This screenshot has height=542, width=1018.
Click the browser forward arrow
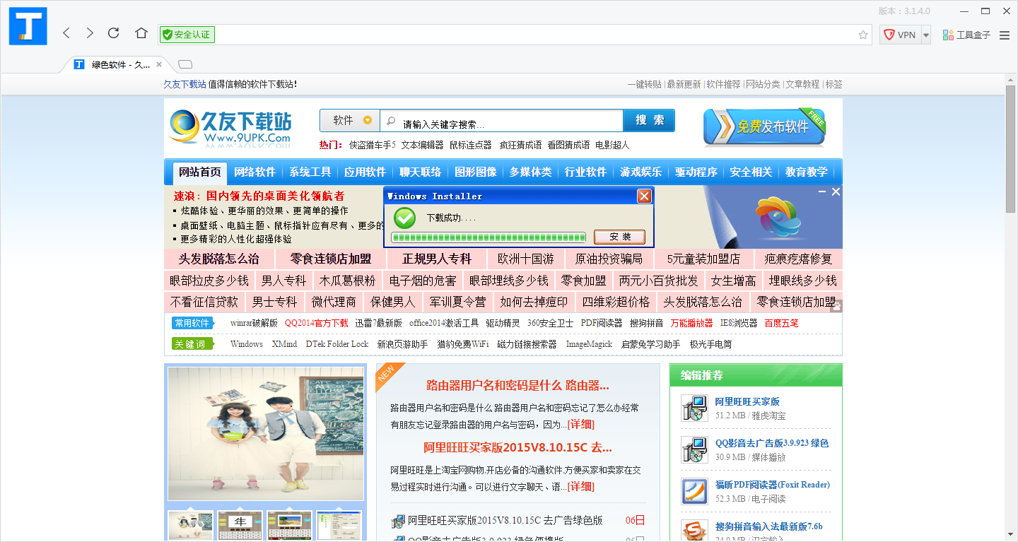pos(90,33)
